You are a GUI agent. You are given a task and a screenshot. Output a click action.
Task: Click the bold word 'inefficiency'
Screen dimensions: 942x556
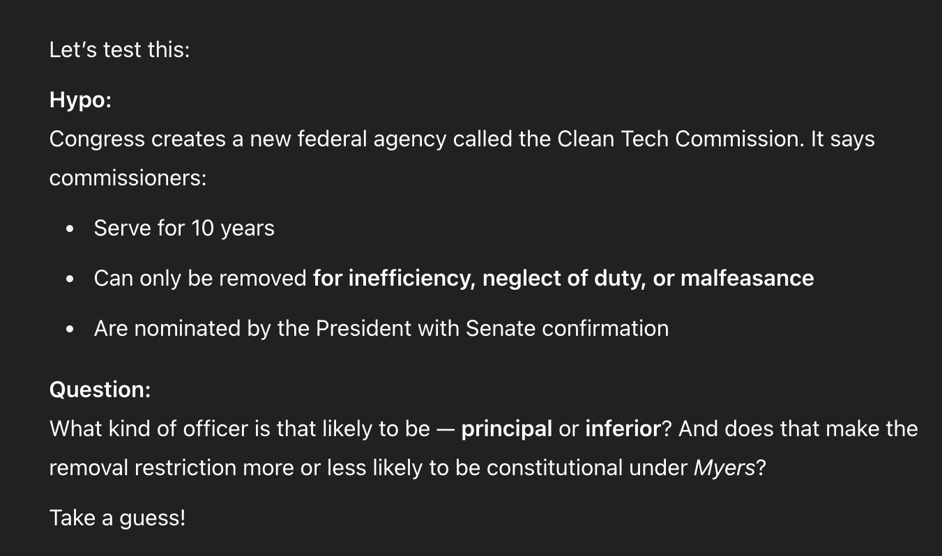(411, 279)
